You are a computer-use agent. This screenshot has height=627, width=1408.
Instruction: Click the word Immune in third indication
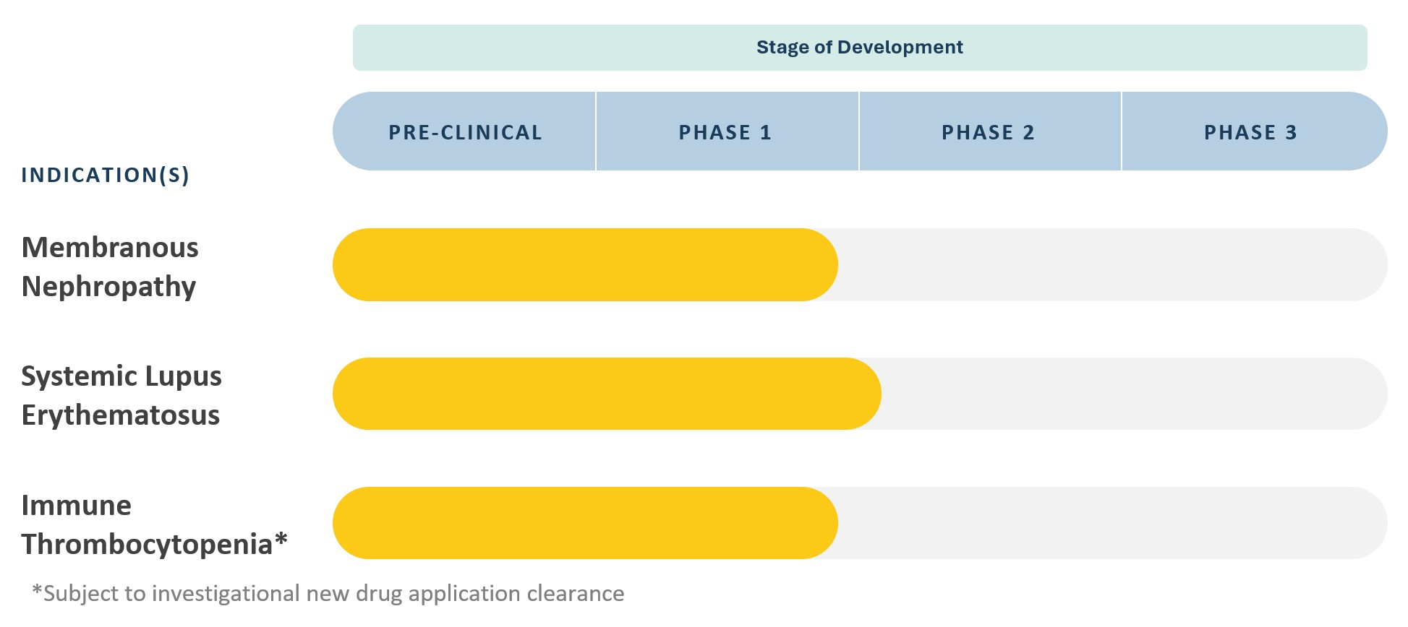point(77,506)
